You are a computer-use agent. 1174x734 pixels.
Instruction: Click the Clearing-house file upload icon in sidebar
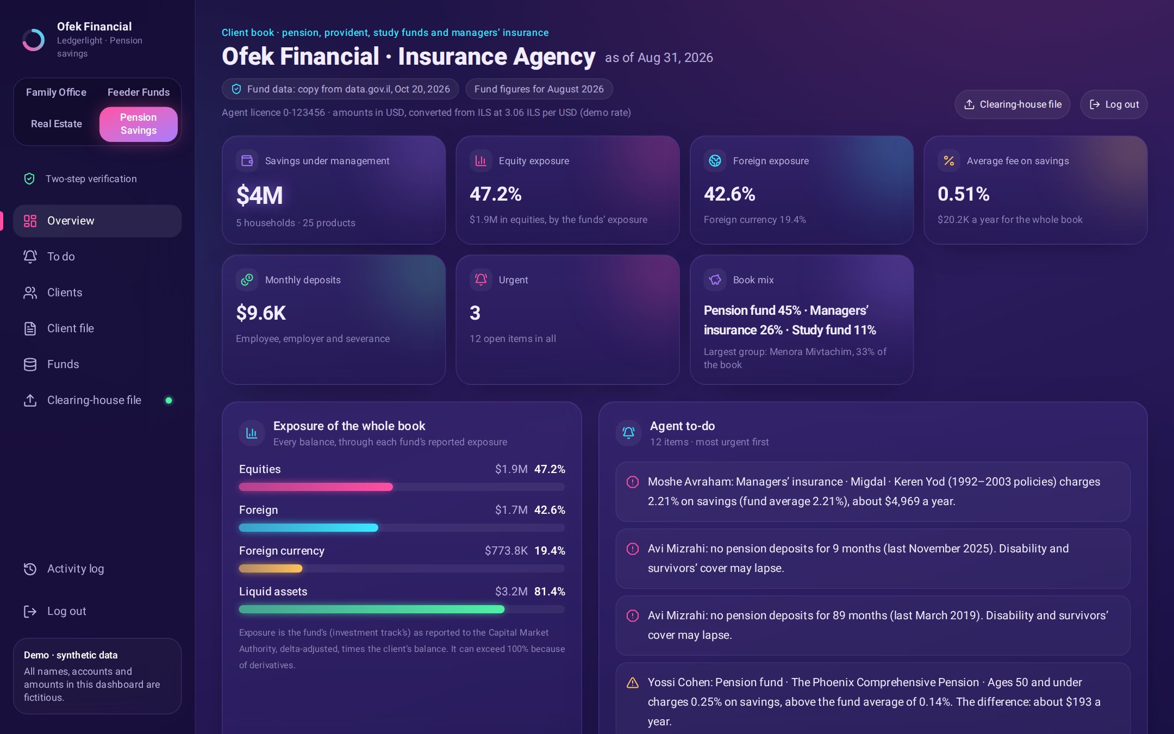pyautogui.click(x=30, y=400)
